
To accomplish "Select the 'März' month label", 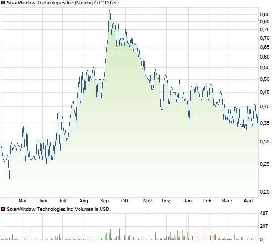I will [x=227, y=201].
